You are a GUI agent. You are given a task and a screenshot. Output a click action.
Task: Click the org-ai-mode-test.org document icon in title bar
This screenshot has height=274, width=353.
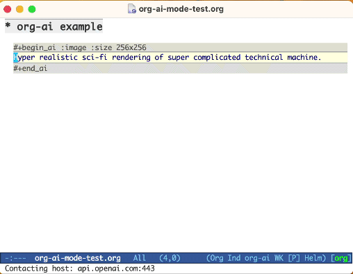(132, 9)
